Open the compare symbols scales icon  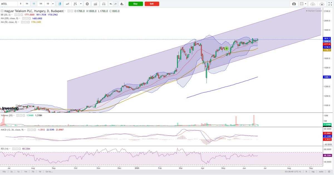click(x=104, y=4)
